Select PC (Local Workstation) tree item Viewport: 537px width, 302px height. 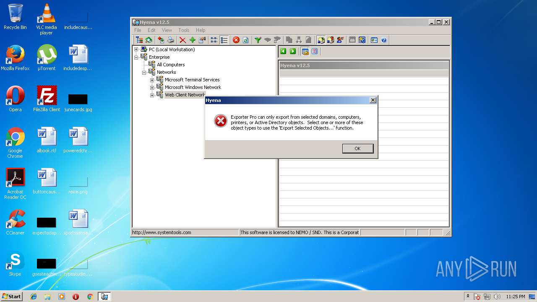tap(172, 49)
